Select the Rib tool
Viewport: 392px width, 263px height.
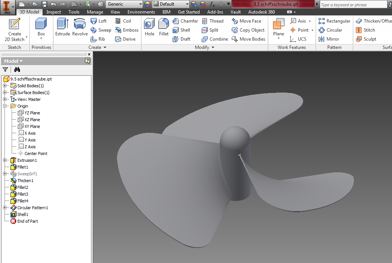pos(98,39)
